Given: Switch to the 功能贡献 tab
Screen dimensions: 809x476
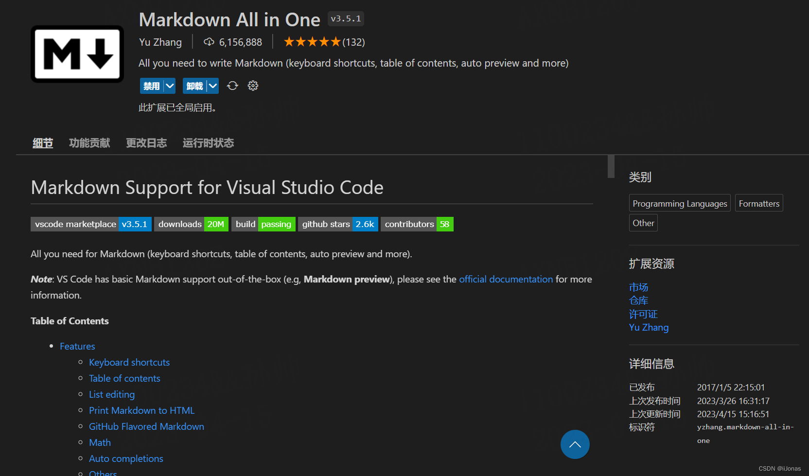Looking at the screenshot, I should [89, 142].
